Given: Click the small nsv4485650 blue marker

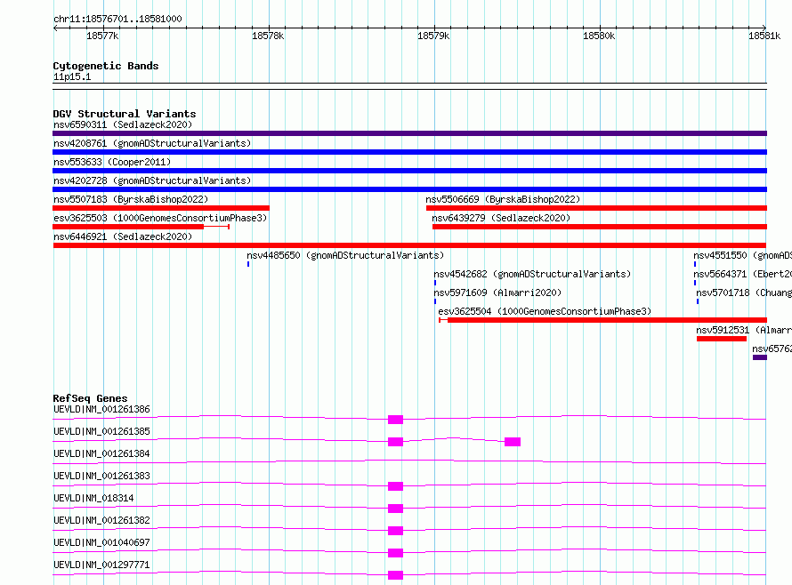Looking at the screenshot, I should (248, 264).
